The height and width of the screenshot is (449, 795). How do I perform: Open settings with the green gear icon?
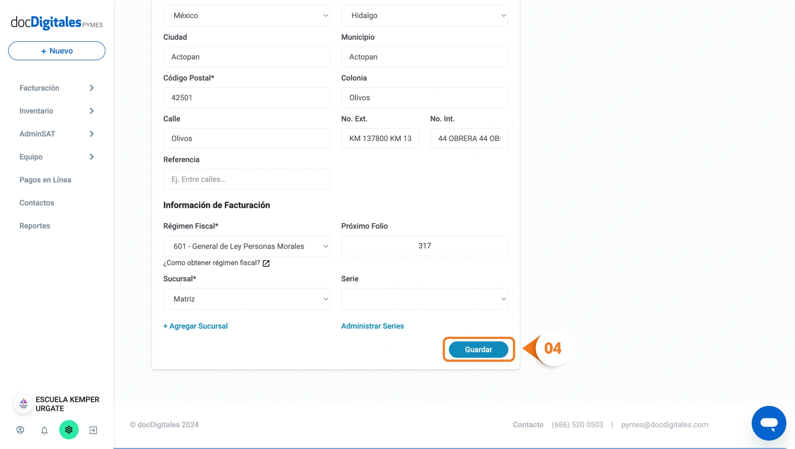click(x=69, y=430)
